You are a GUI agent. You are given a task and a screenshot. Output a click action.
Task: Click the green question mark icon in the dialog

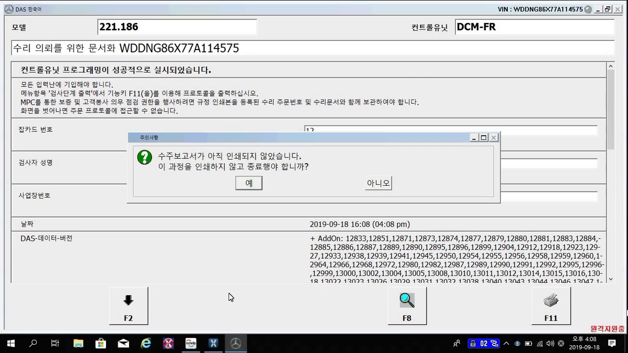[145, 157]
